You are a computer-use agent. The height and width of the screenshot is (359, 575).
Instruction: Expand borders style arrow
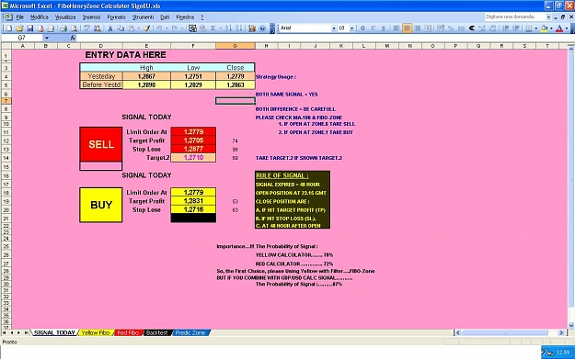(x=535, y=28)
